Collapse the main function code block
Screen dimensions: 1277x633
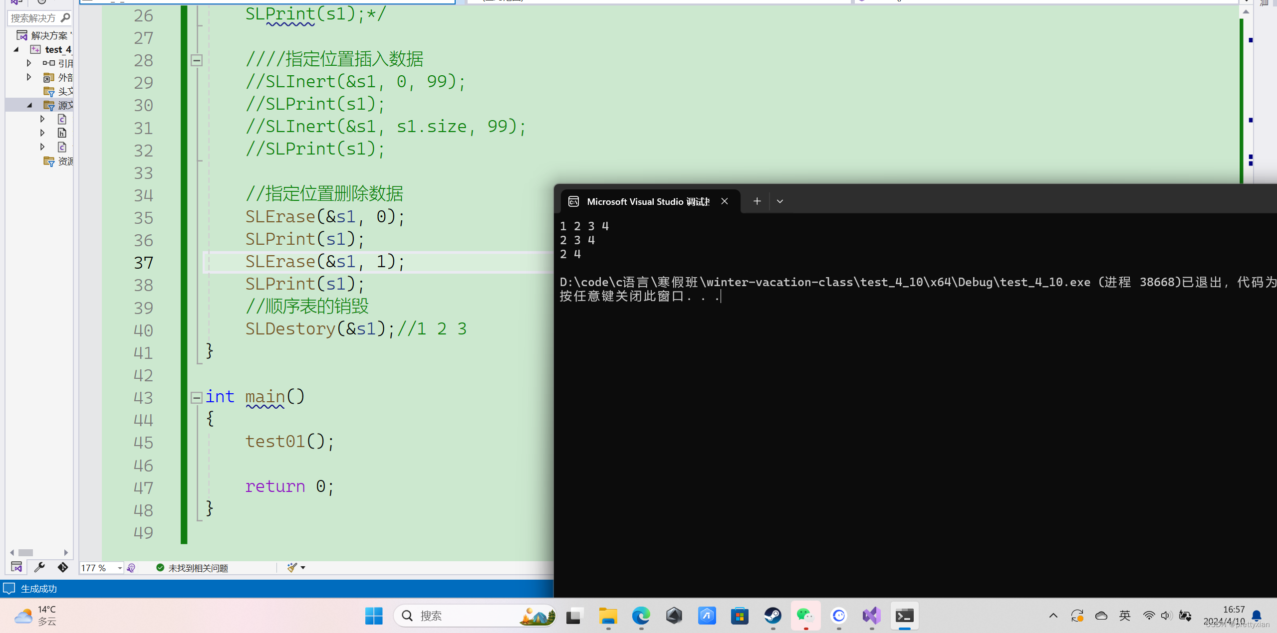click(196, 397)
